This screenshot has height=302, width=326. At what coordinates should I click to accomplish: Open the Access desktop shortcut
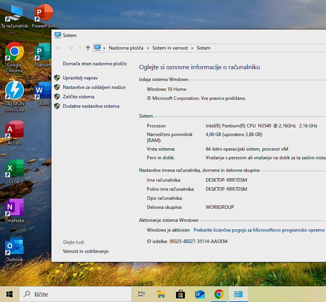pos(14,133)
